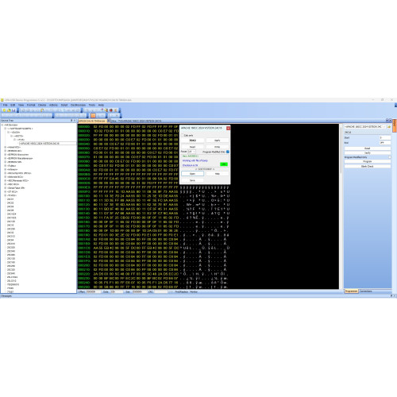Click the hex address 000000 row
This screenshot has width=397, height=397.
point(84,127)
